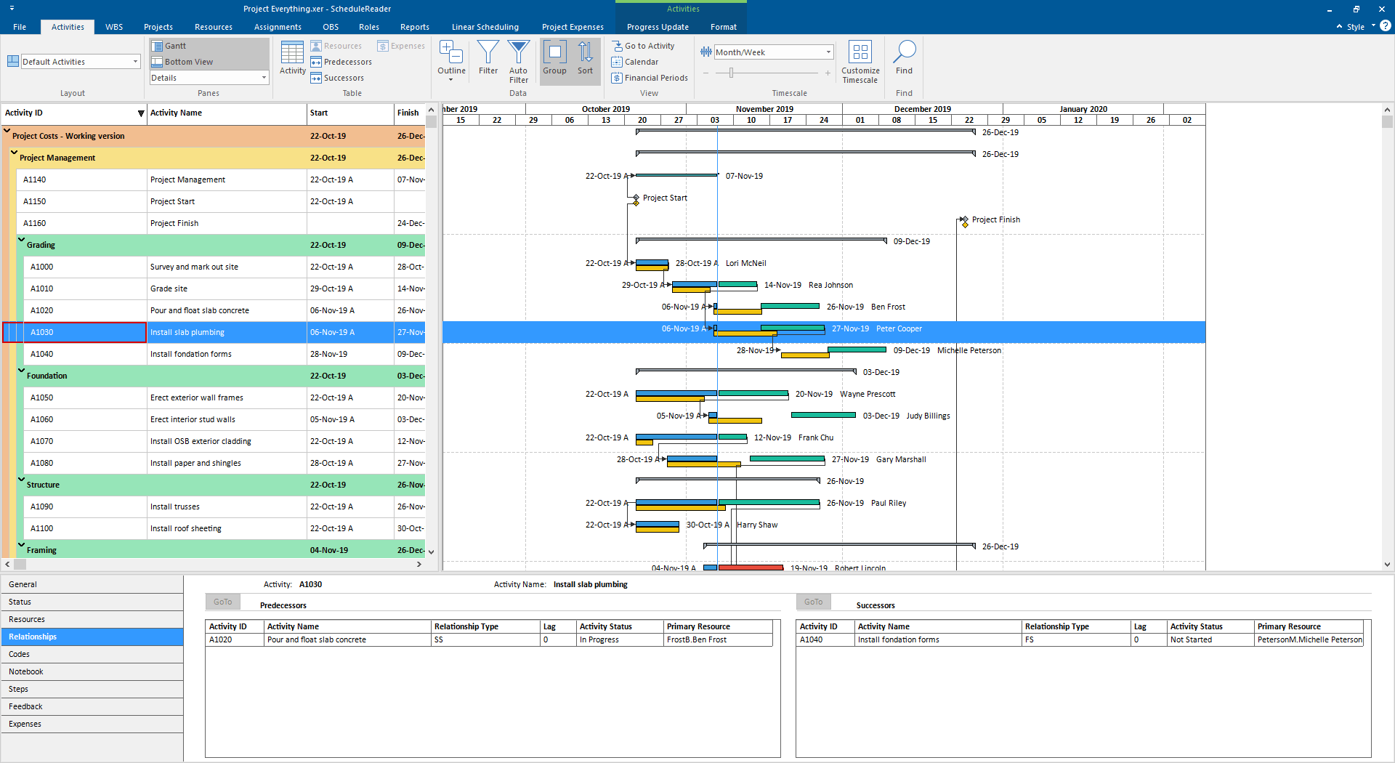
Task: Click the timescale zoom in plus
Action: click(x=828, y=73)
